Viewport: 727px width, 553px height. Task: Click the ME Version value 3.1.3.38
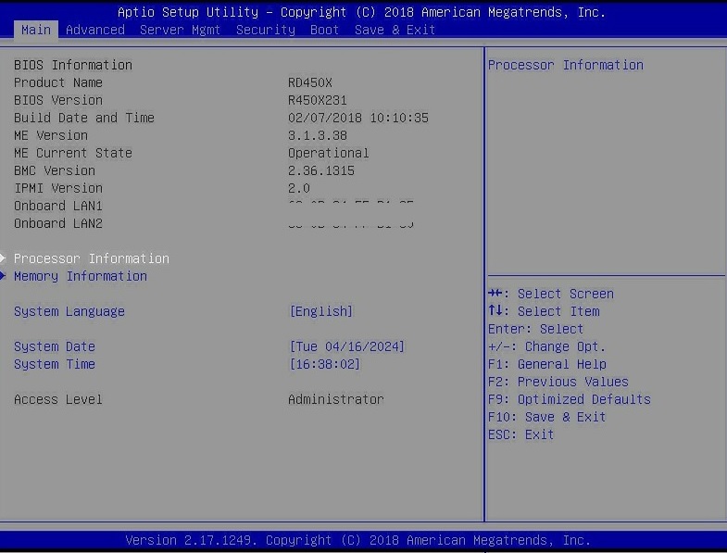point(317,135)
